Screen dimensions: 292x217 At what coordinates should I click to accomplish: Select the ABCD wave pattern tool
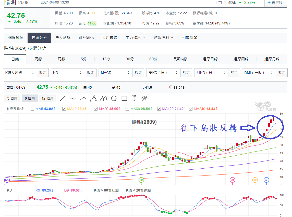click(x=104, y=98)
